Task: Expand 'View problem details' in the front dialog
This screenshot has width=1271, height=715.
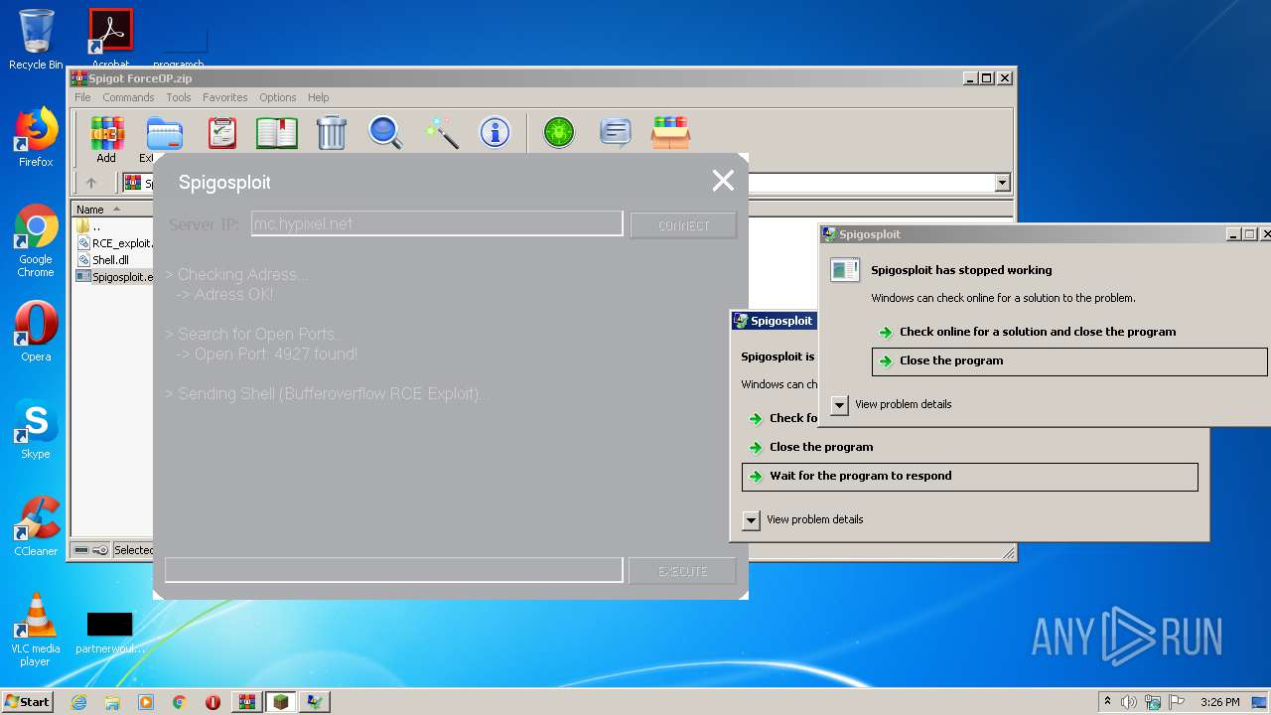Action: [x=839, y=404]
